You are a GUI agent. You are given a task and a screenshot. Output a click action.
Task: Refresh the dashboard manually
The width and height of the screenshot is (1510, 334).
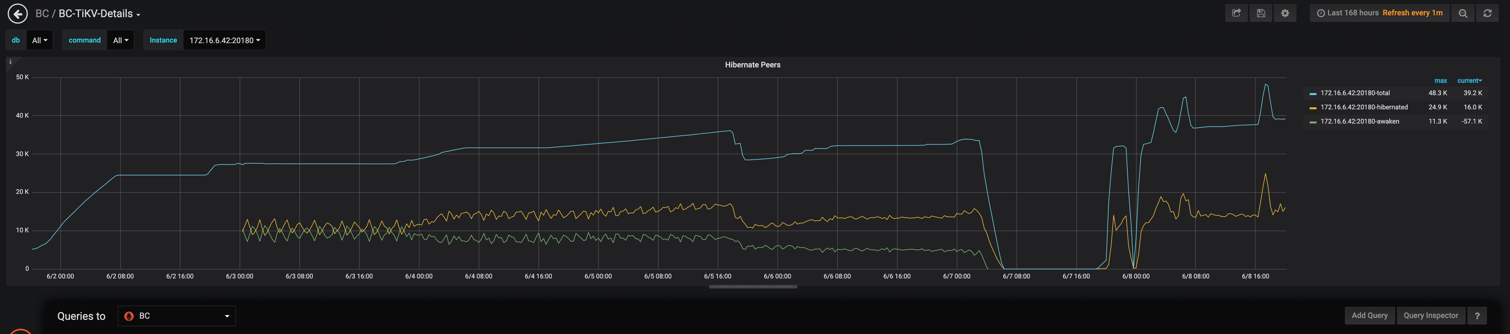coord(1488,12)
